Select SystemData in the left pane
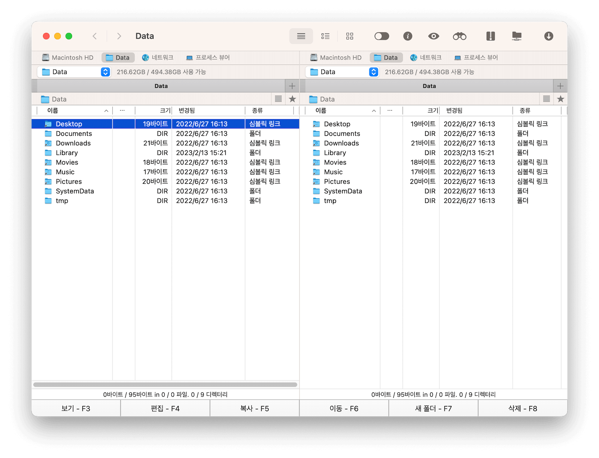The image size is (599, 458). pos(165,191)
